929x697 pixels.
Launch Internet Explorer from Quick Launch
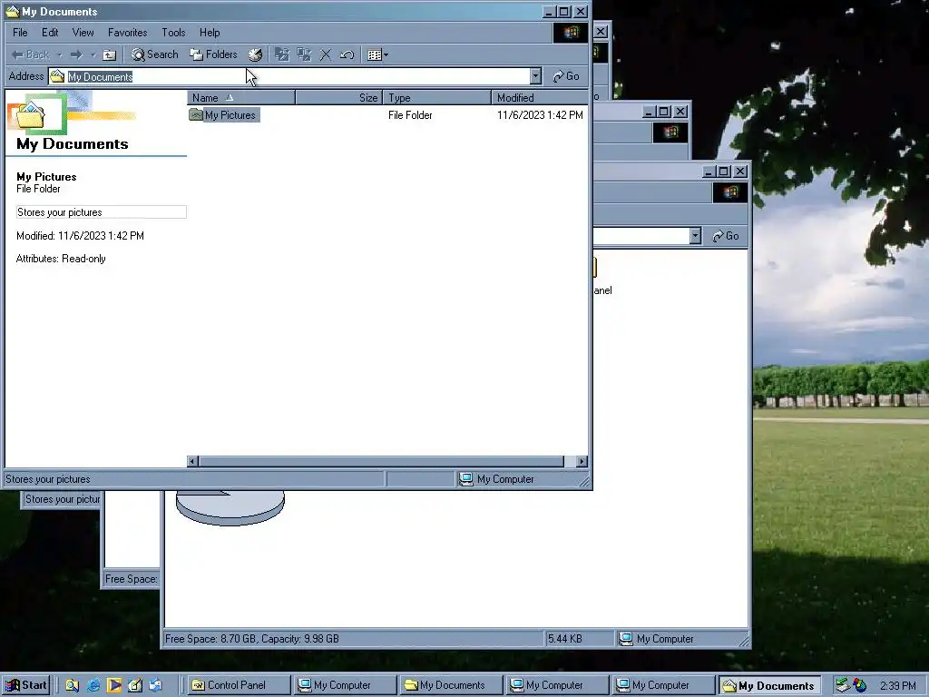click(93, 685)
